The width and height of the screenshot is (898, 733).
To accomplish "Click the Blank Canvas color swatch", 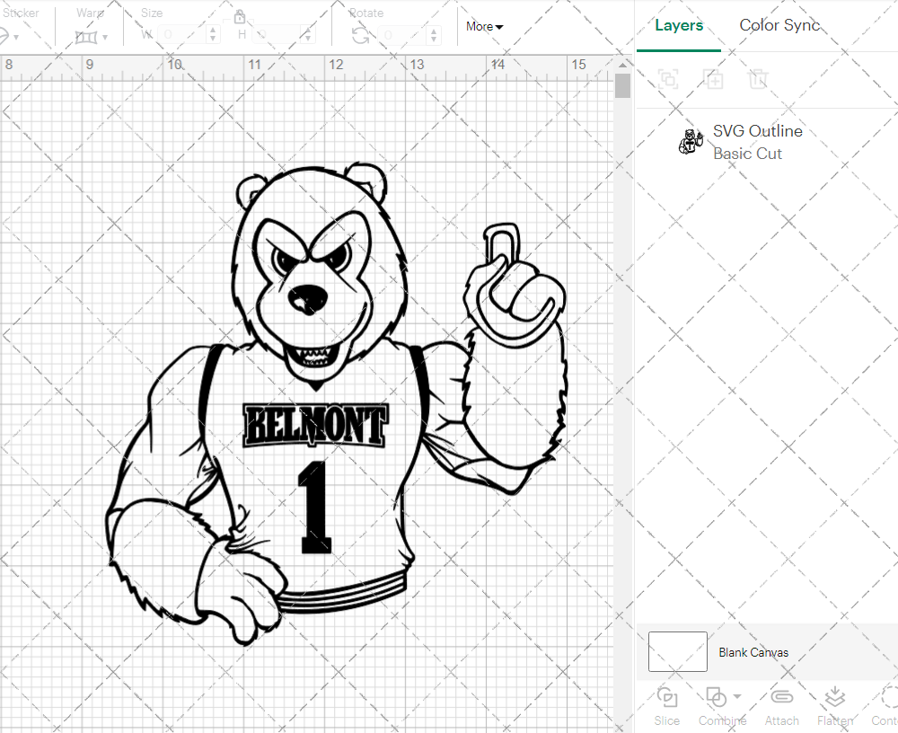I will (x=677, y=652).
